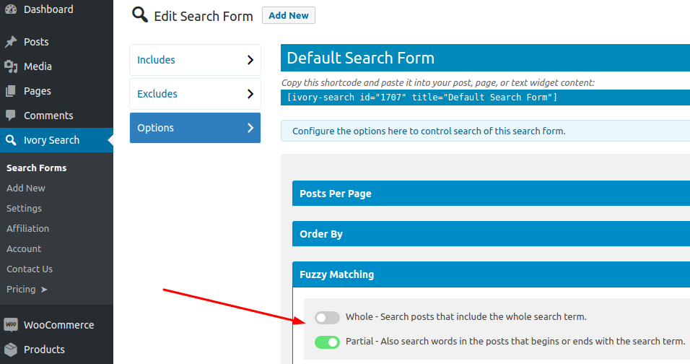Open Search Forms submenu link
Viewport: 690px width, 364px height.
click(x=37, y=168)
